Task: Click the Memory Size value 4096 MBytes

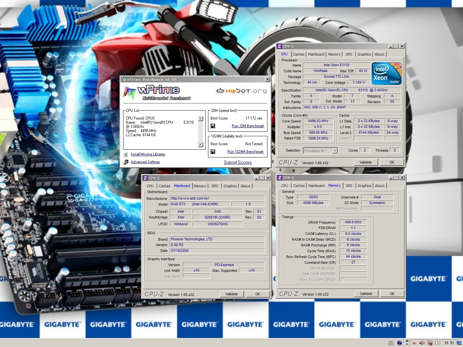Action: pos(313,203)
